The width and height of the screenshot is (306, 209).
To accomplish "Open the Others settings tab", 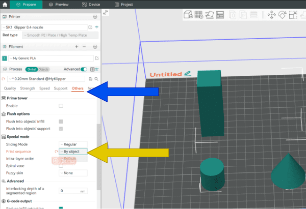I will click(78, 88).
